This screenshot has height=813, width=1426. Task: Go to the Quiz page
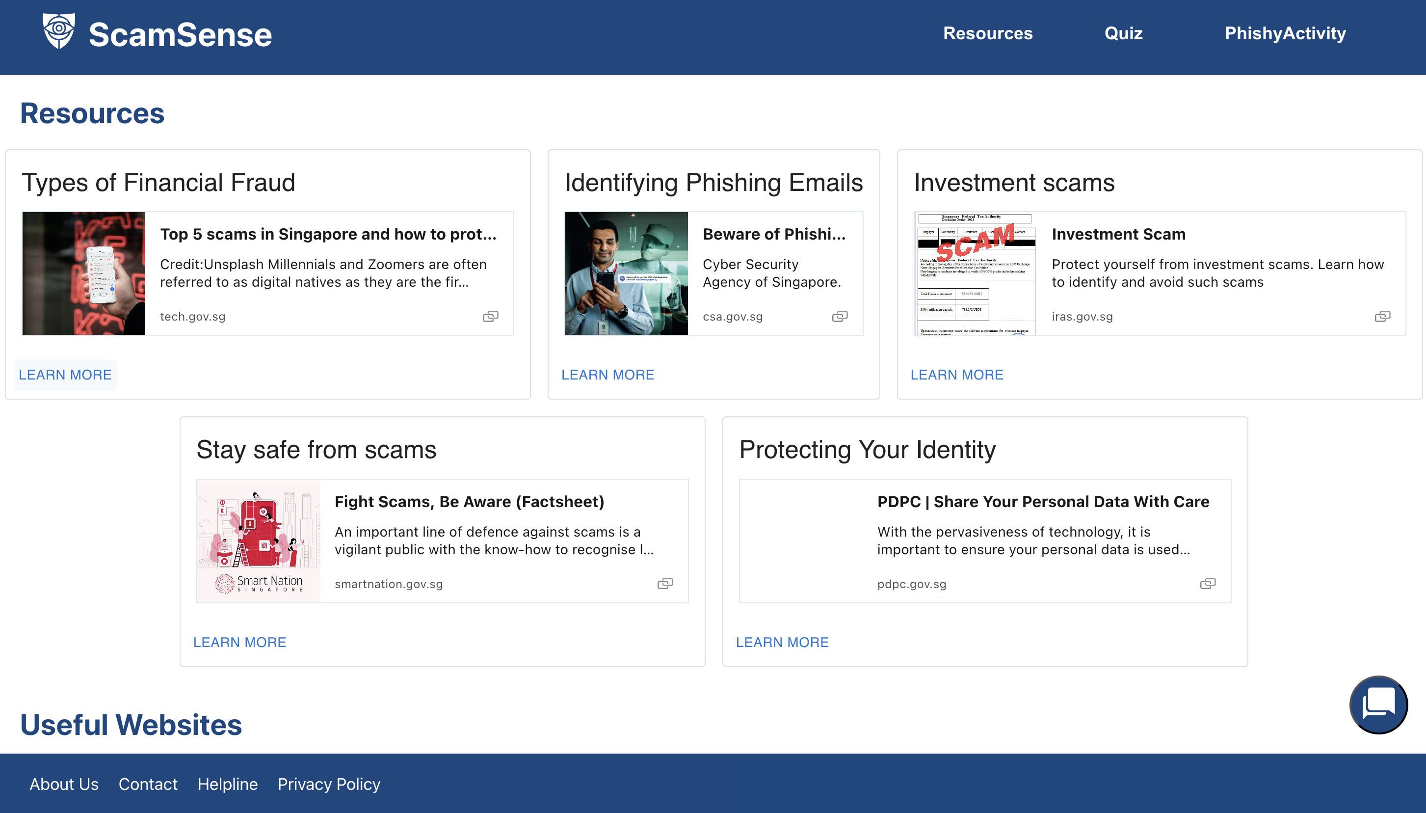coord(1123,33)
